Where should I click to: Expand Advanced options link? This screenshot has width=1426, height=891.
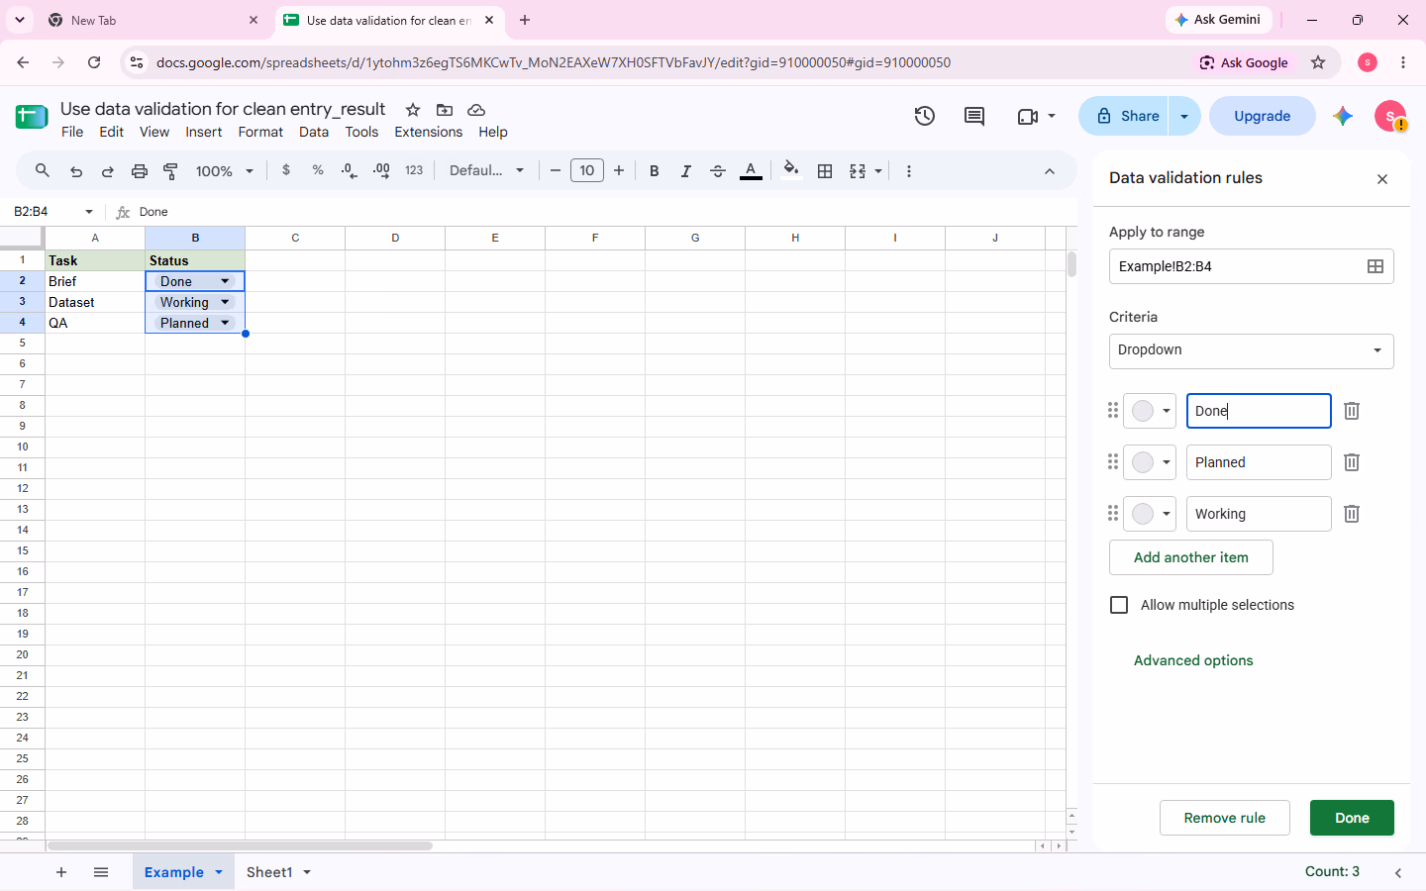tap(1193, 660)
